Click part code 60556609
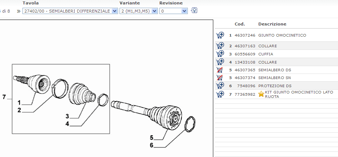Viewport: 338px width, 157px height. (x=245, y=54)
